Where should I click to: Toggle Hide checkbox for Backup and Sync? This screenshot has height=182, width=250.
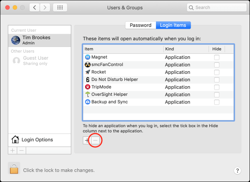[x=217, y=102]
